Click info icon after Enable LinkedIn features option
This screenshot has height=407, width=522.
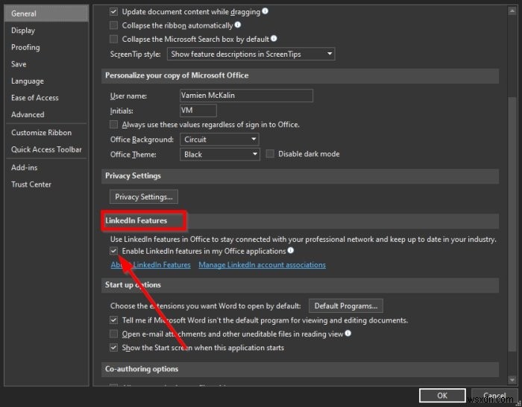click(291, 250)
